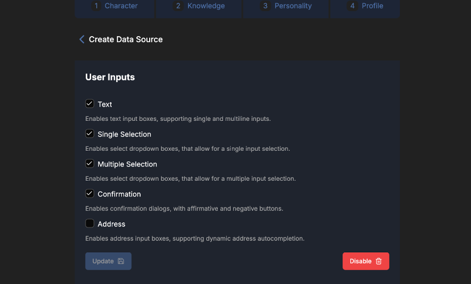
Task: Enable the Address checkbox
Action: tap(90, 224)
